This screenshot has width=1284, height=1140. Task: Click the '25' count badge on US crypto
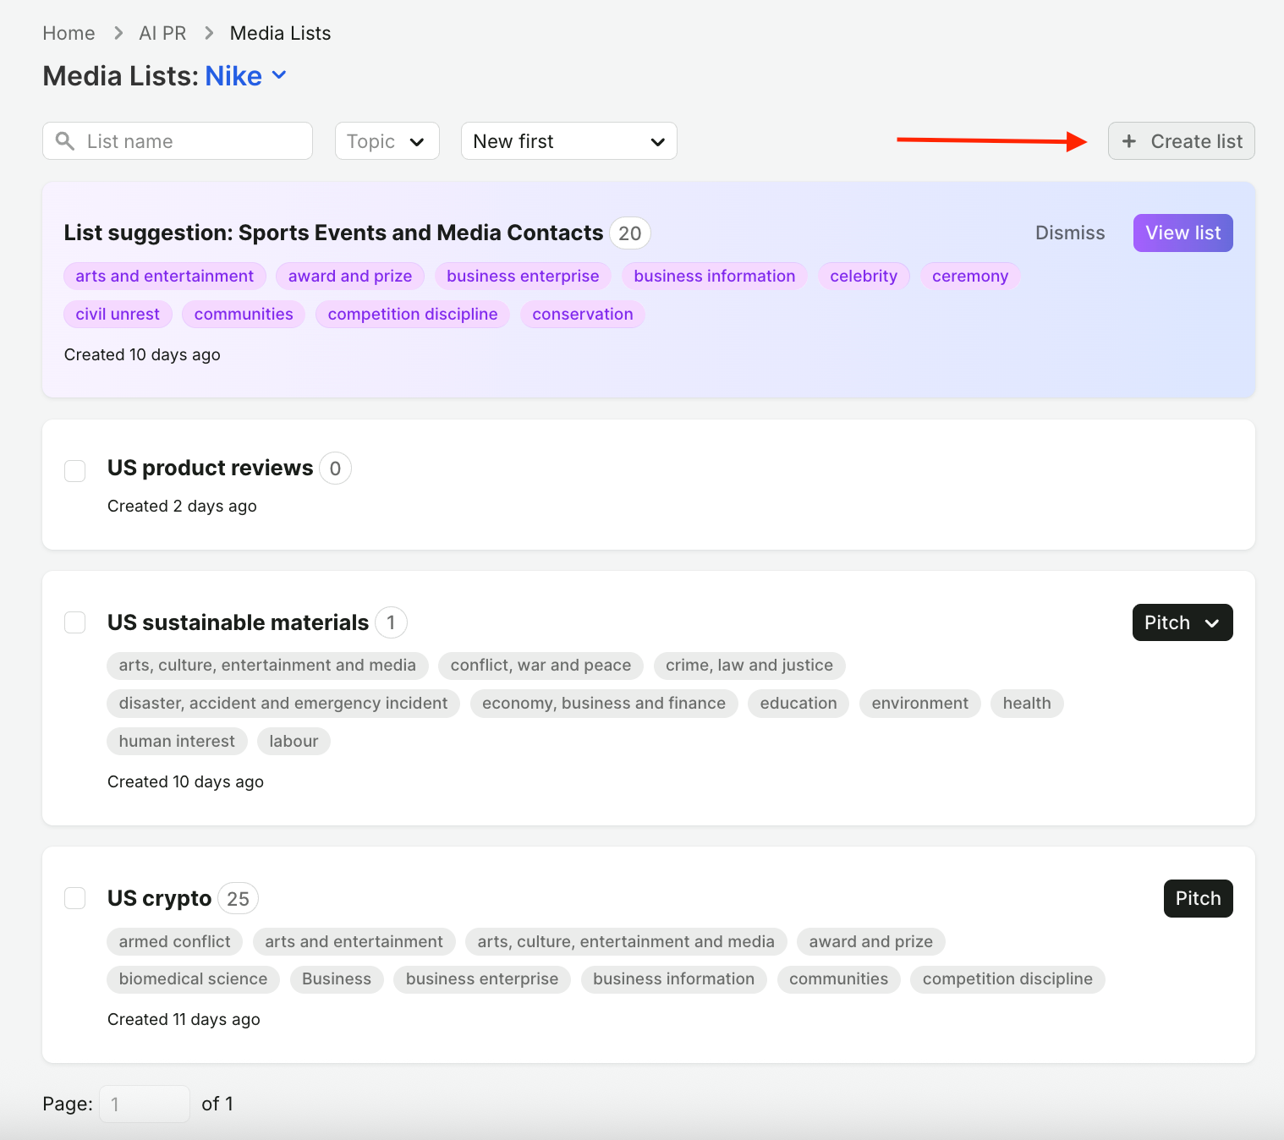click(239, 898)
